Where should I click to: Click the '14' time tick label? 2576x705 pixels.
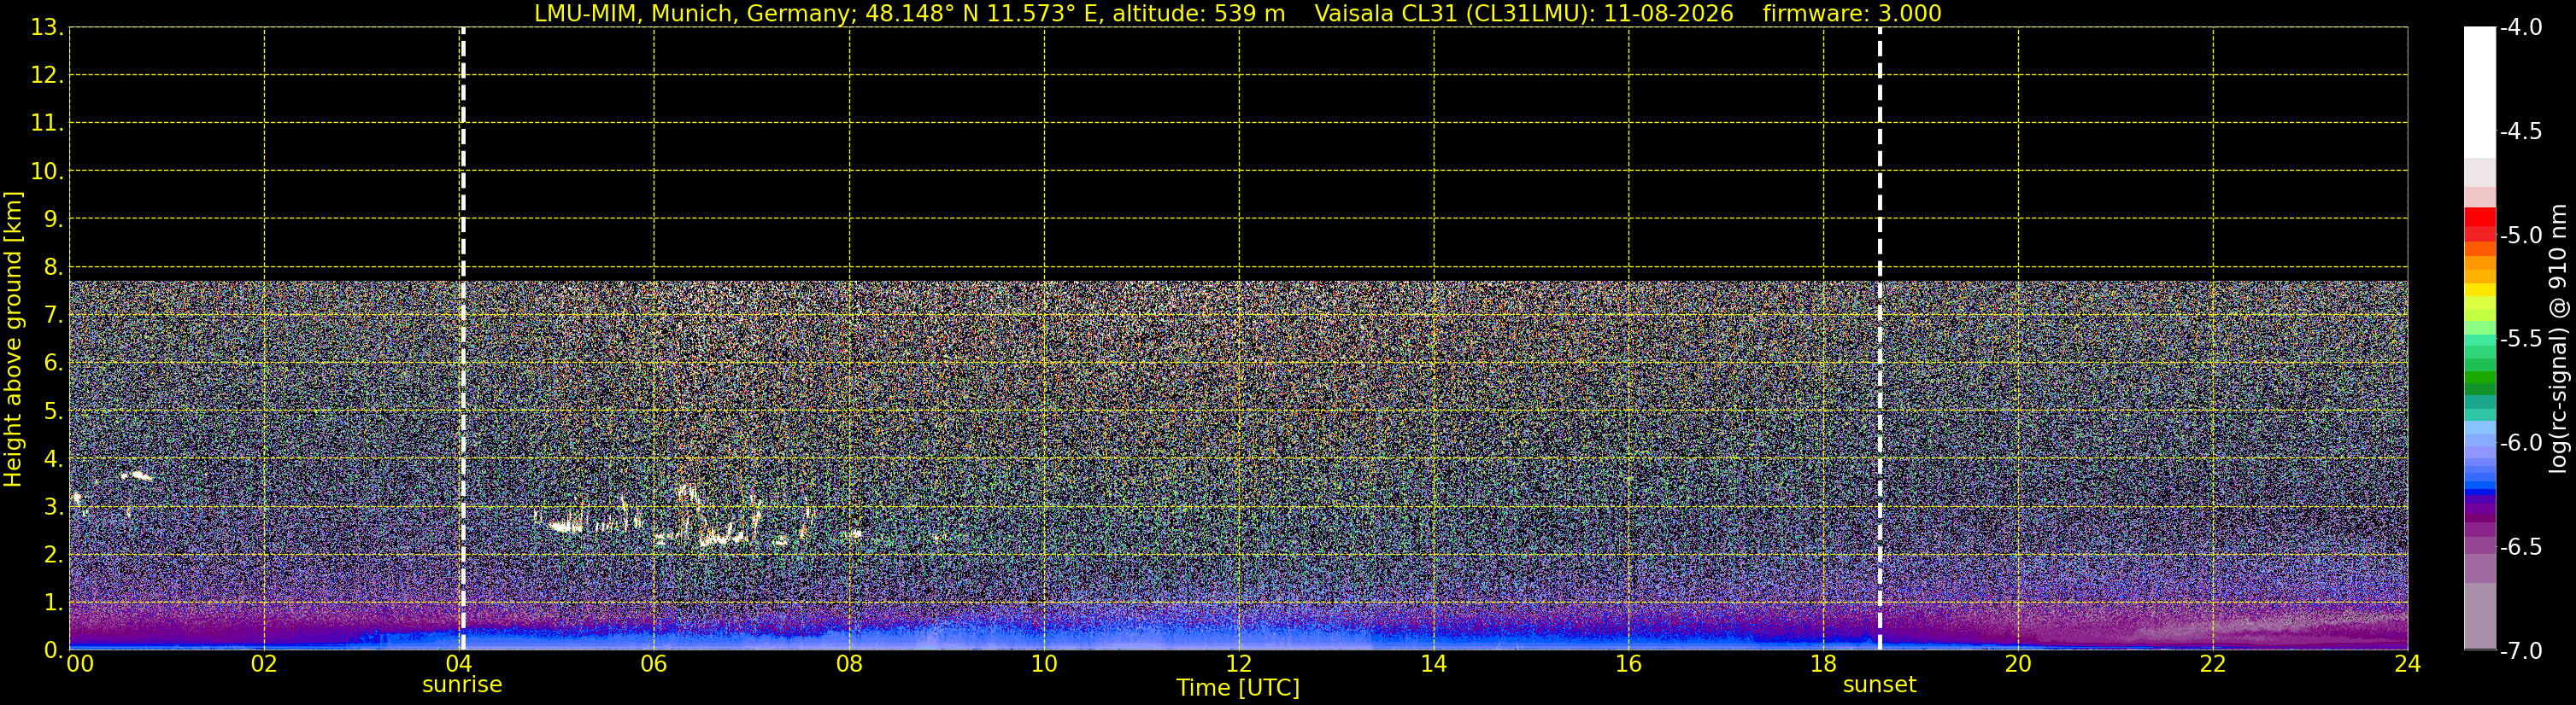1434,665
